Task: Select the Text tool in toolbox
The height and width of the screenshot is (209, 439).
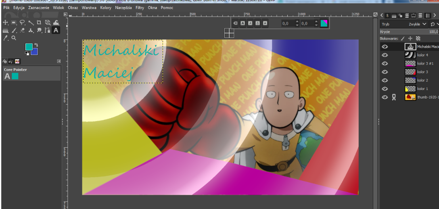Action: 56,30
